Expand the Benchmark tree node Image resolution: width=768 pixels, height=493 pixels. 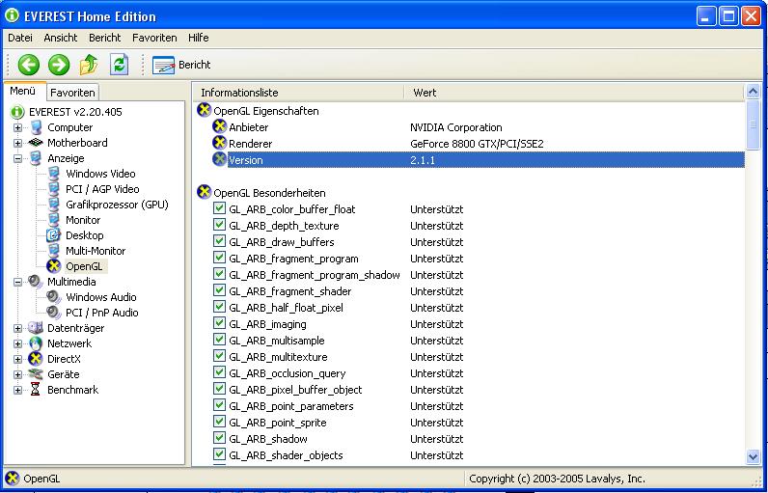[x=17, y=390]
